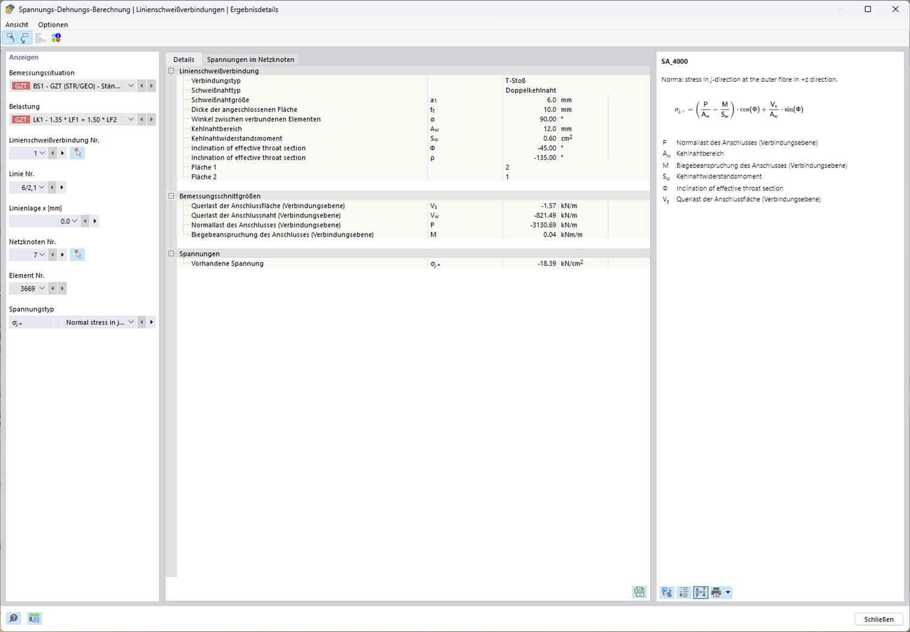Go to previous Netzknoten Nr.
910x632 pixels.
pos(53,255)
